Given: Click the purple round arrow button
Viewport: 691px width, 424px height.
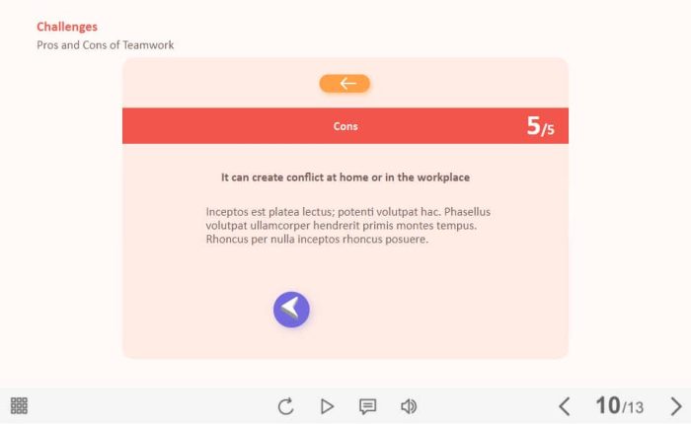Looking at the screenshot, I should [291, 310].
